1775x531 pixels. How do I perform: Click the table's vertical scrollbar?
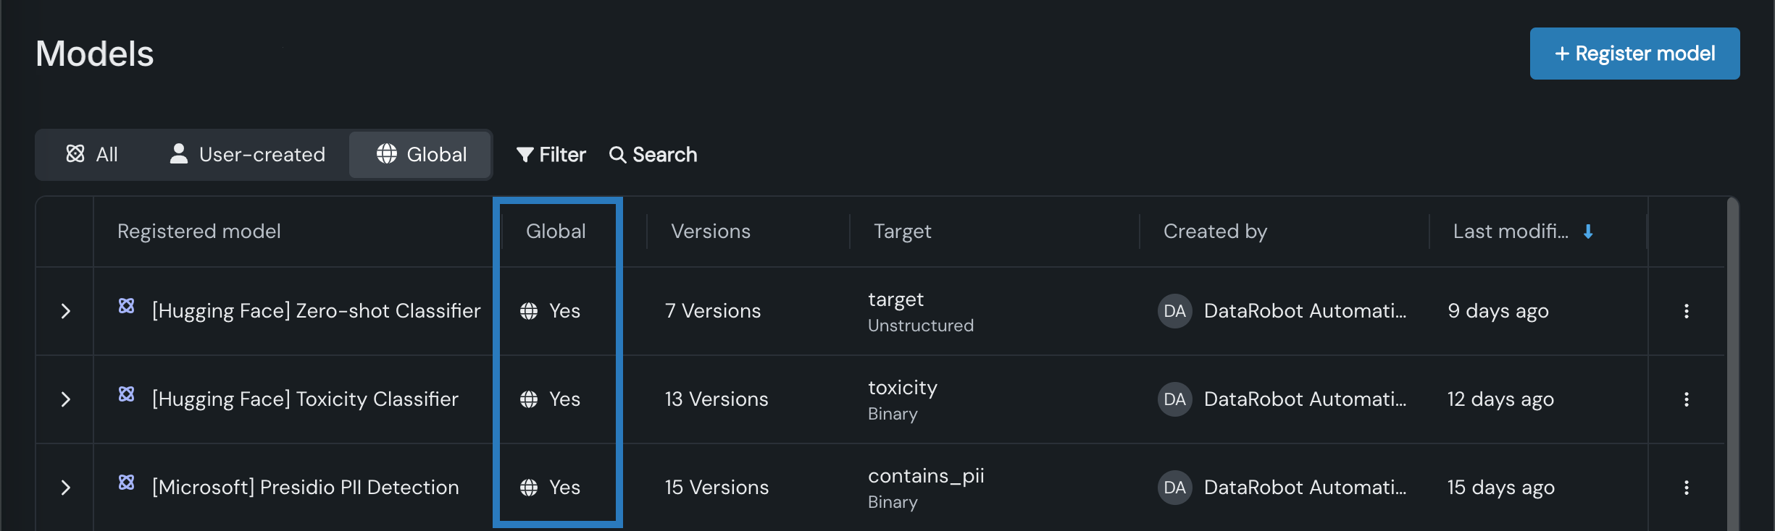click(x=1732, y=362)
